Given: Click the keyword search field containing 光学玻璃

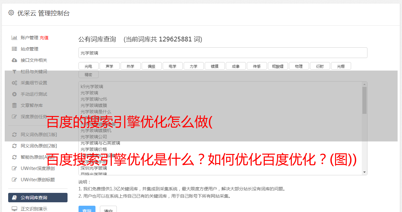Looking at the screenshot, I should pyautogui.click(x=223, y=53).
